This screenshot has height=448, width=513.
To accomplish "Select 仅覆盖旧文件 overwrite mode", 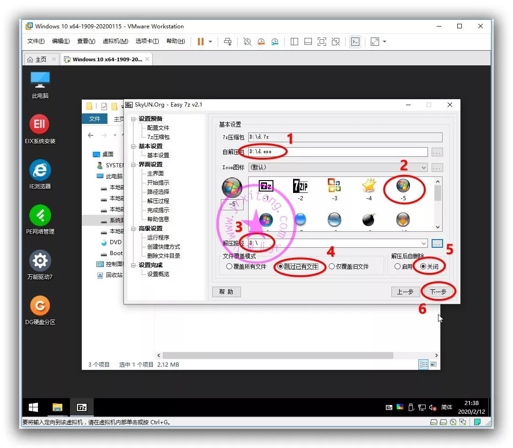I will pyautogui.click(x=332, y=267).
